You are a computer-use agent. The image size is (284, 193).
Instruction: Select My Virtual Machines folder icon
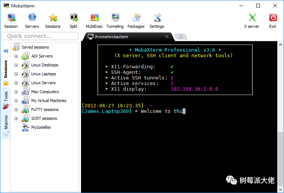tap(25, 101)
